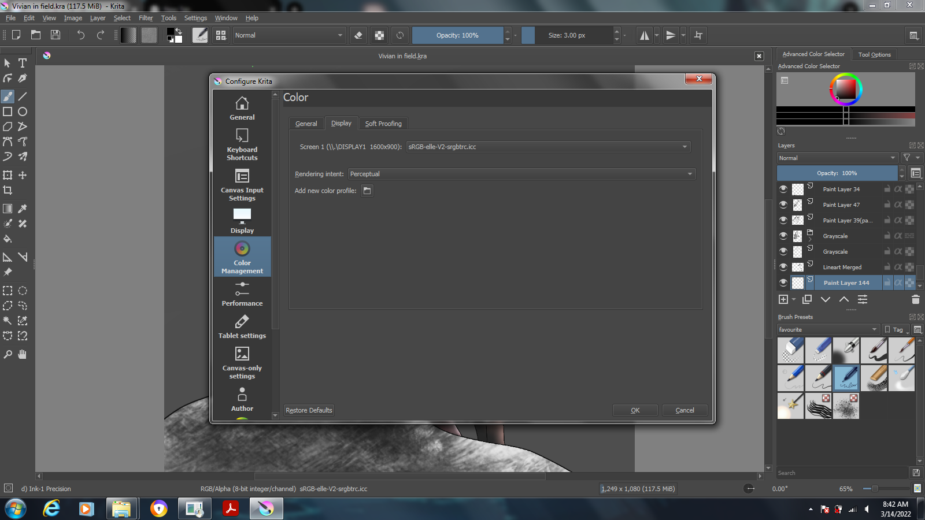Open Keyboard Shortcuts settings in the sidebar

click(x=242, y=144)
